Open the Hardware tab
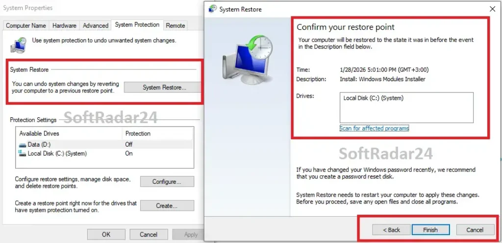Screen dimensions: 502x243 (x=64, y=25)
